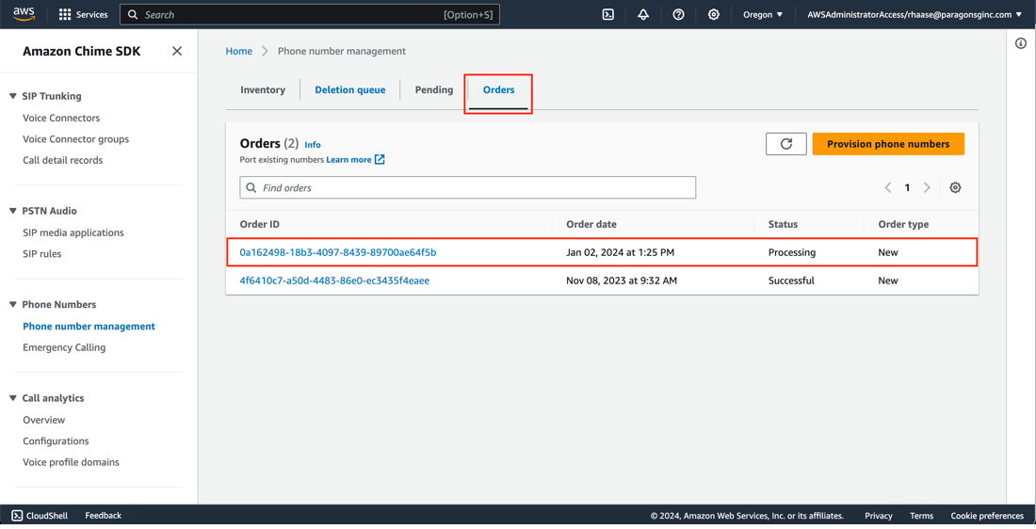Viewport: 1036px width, 529px height.
Task: Collapse the Call analytics section
Action: [12, 398]
